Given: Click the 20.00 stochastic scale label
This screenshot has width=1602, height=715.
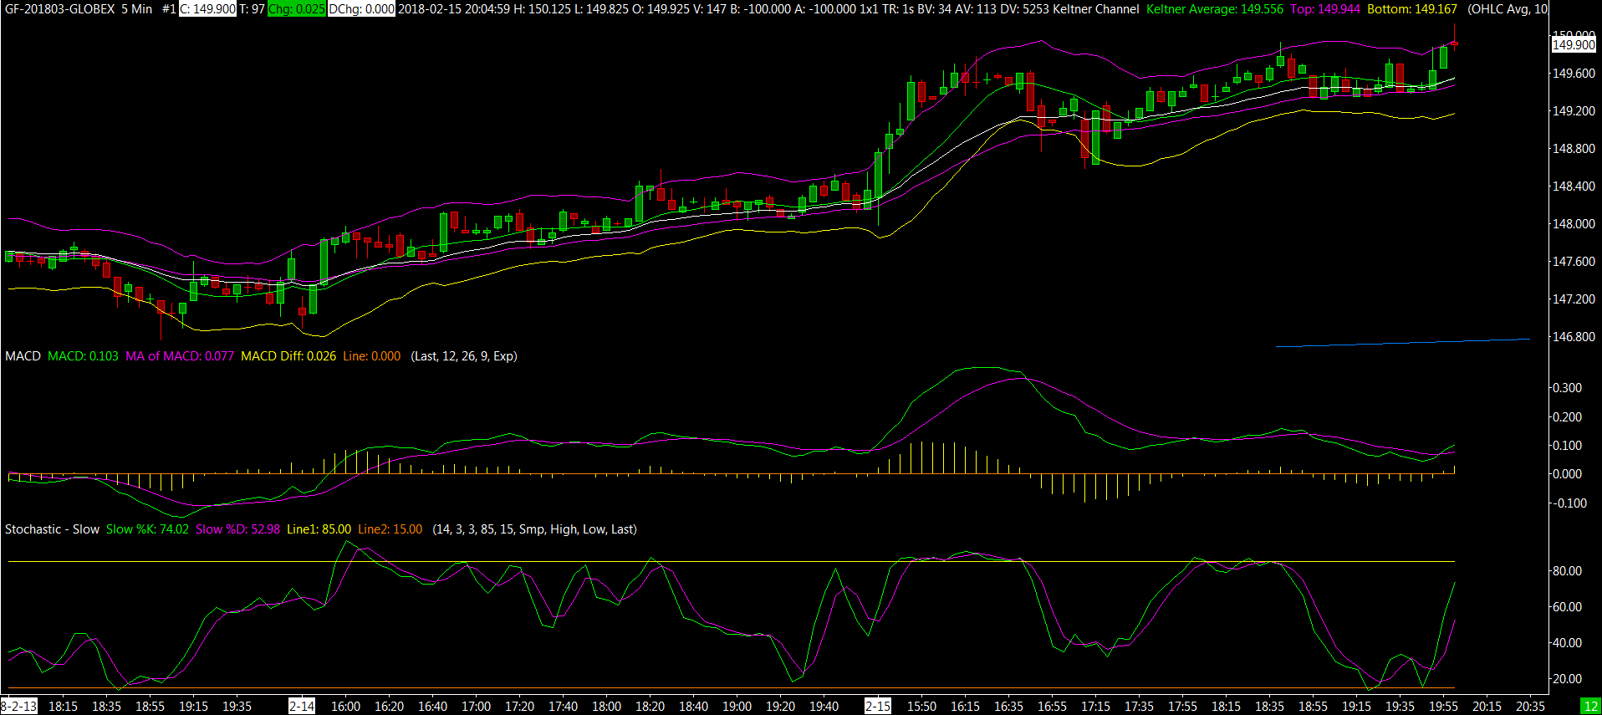Looking at the screenshot, I should pos(1567,679).
